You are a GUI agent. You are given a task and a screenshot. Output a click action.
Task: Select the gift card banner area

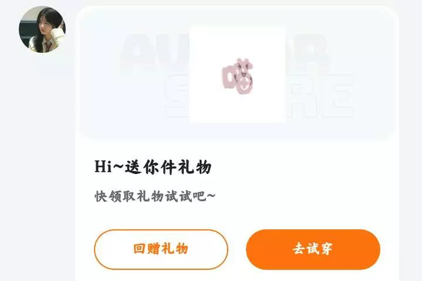coord(237,74)
